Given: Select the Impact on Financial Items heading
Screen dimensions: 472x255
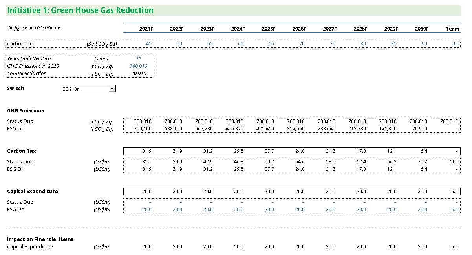Looking at the screenshot, I should point(40,239).
